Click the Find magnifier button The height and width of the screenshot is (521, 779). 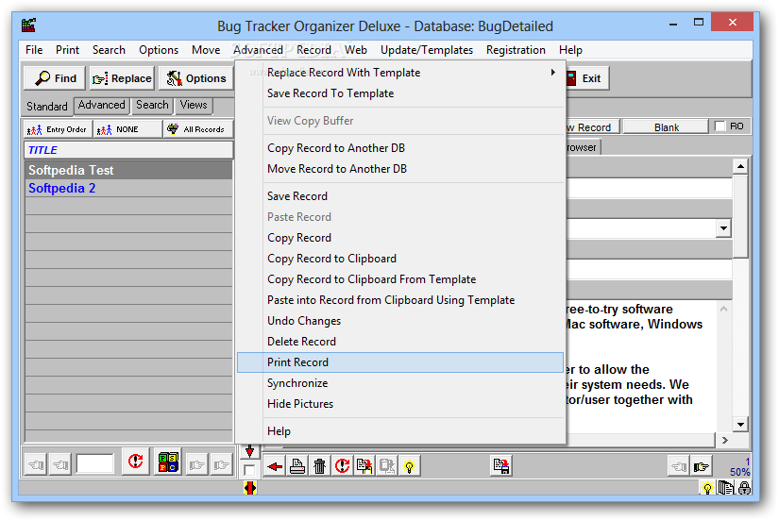[55, 78]
